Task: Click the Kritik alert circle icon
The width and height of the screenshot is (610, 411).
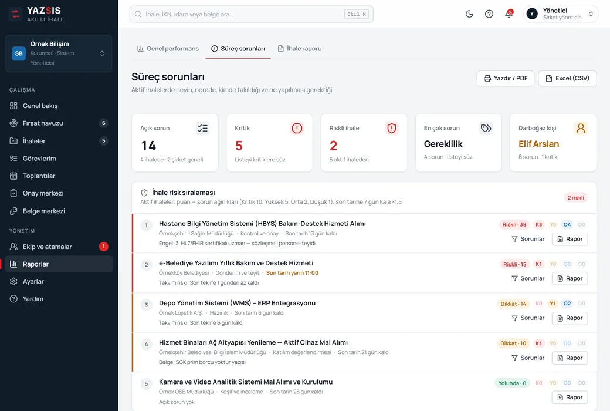Action: (297, 128)
